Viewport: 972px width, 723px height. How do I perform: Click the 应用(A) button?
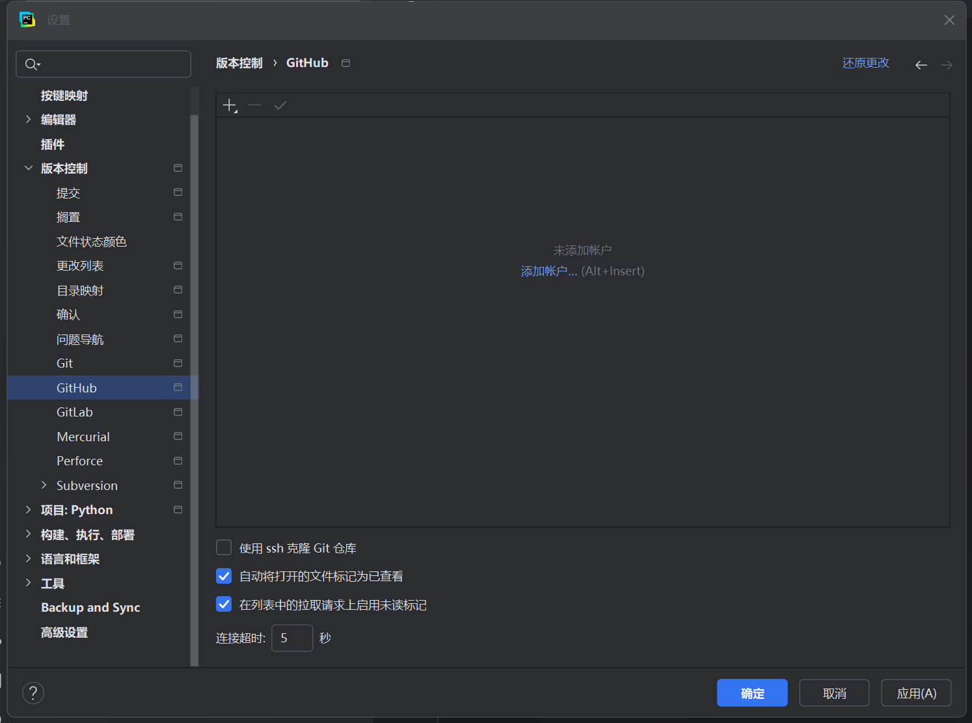point(916,693)
